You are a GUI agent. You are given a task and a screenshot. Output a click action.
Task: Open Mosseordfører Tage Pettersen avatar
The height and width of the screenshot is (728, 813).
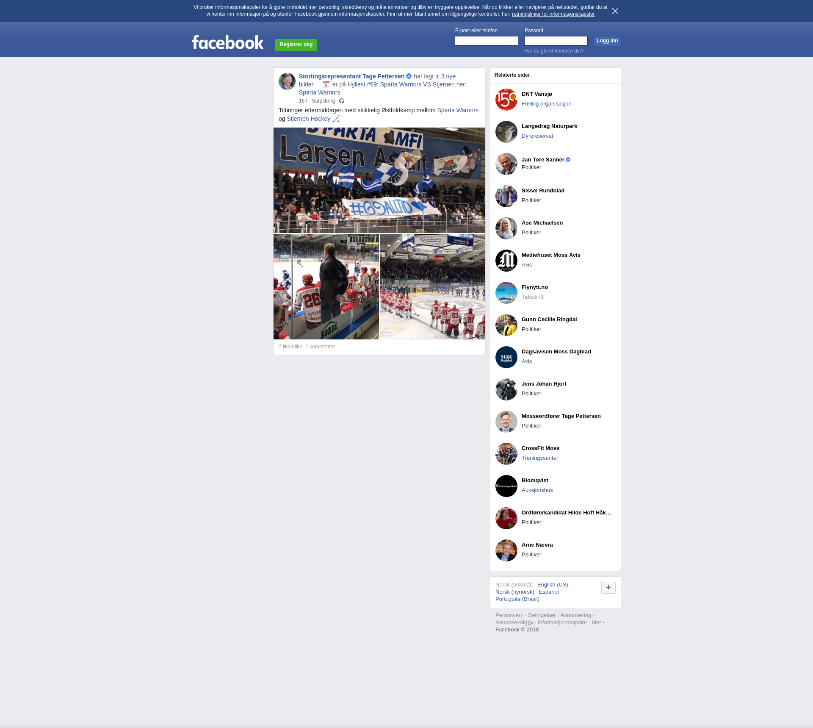click(x=506, y=422)
